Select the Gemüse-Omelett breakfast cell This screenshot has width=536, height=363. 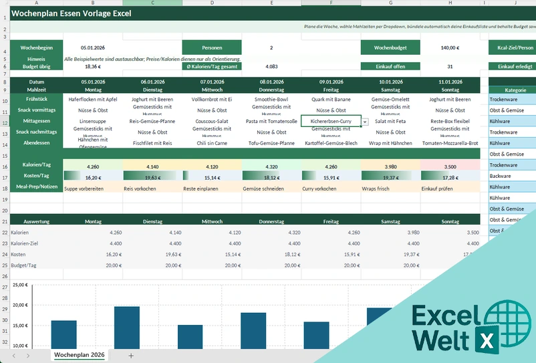click(x=390, y=99)
